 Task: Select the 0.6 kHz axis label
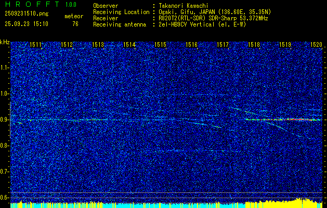(x=4, y=198)
